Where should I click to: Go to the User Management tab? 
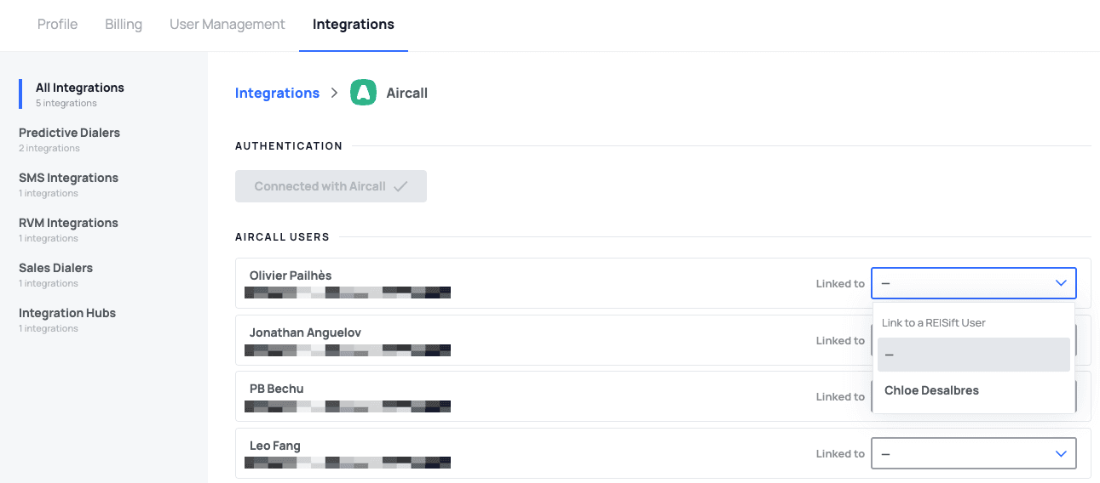click(x=227, y=24)
